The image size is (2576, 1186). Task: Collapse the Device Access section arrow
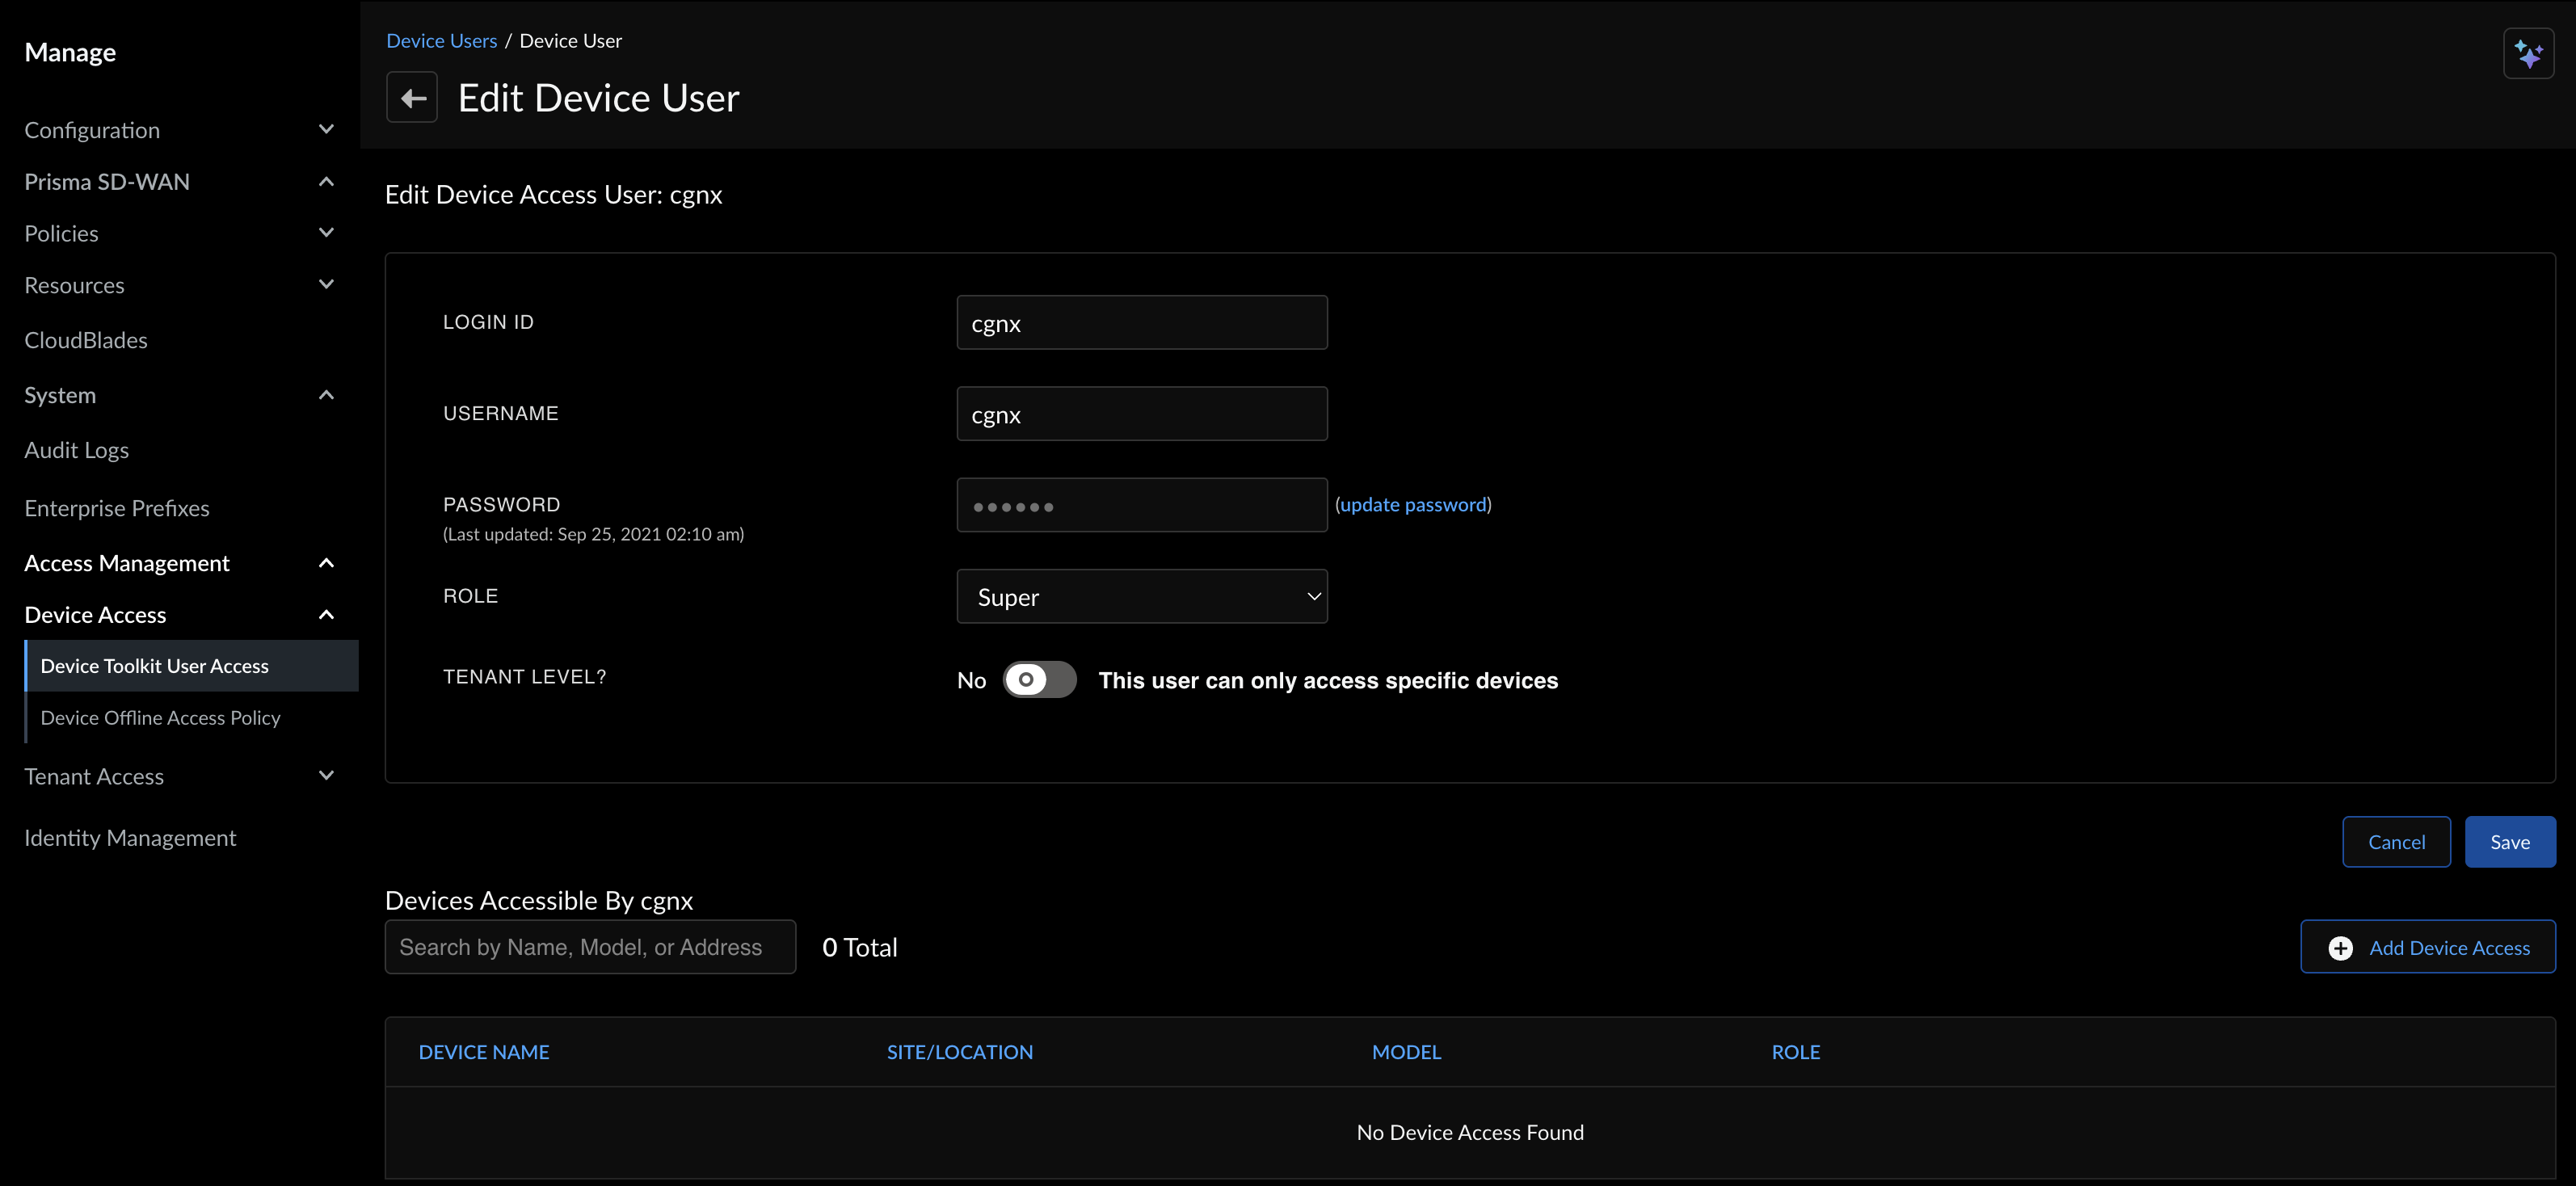click(x=325, y=614)
